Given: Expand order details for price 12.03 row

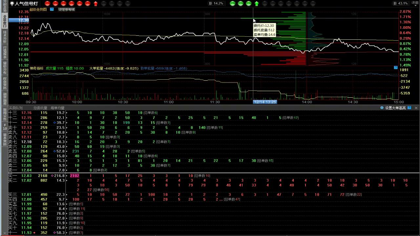Looking at the screenshot, I should click(x=67, y=176).
